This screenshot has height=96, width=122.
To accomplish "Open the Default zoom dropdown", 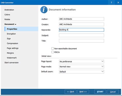I will 81,72.
